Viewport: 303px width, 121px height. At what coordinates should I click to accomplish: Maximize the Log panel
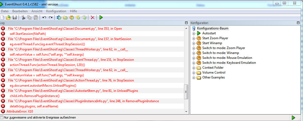click(x=186, y=23)
